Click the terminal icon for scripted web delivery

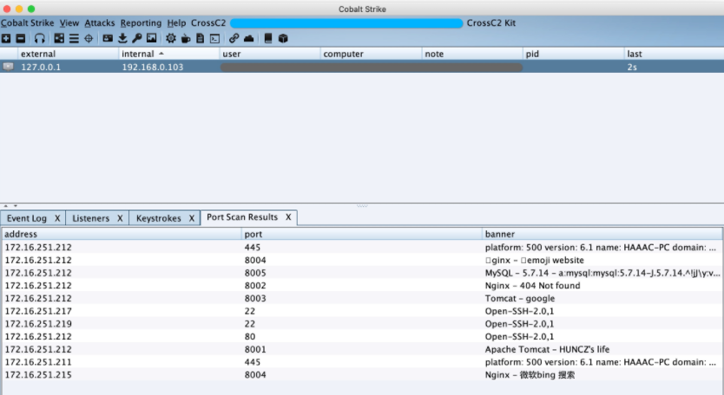click(214, 39)
